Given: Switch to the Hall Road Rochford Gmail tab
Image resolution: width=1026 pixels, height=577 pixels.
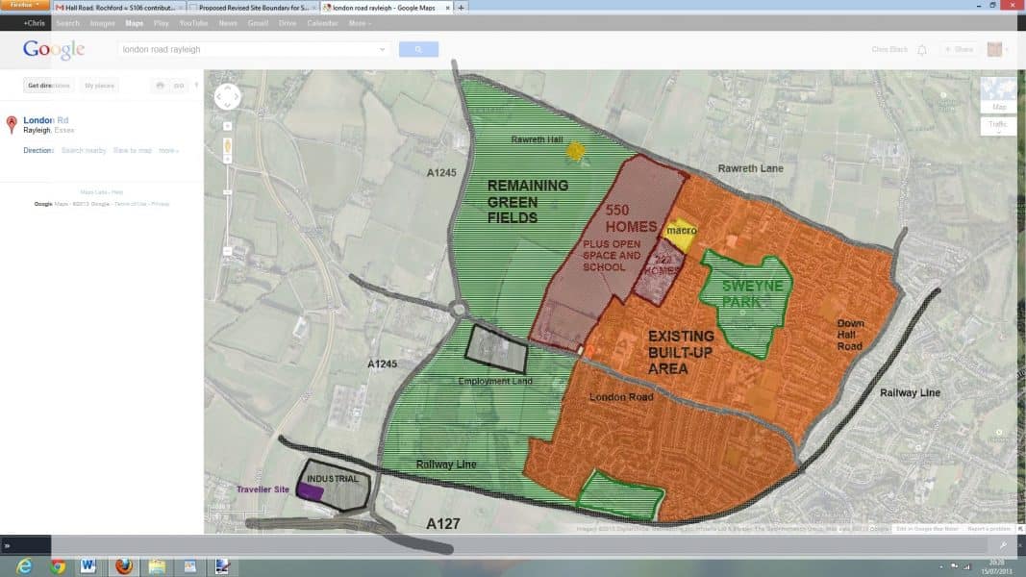Looking at the screenshot, I should [x=119, y=7].
